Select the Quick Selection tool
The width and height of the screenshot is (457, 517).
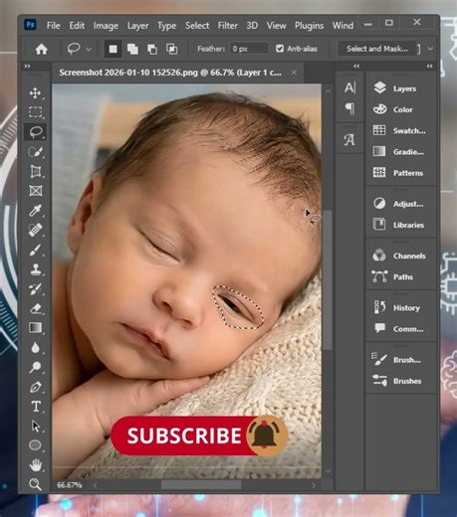click(x=35, y=152)
